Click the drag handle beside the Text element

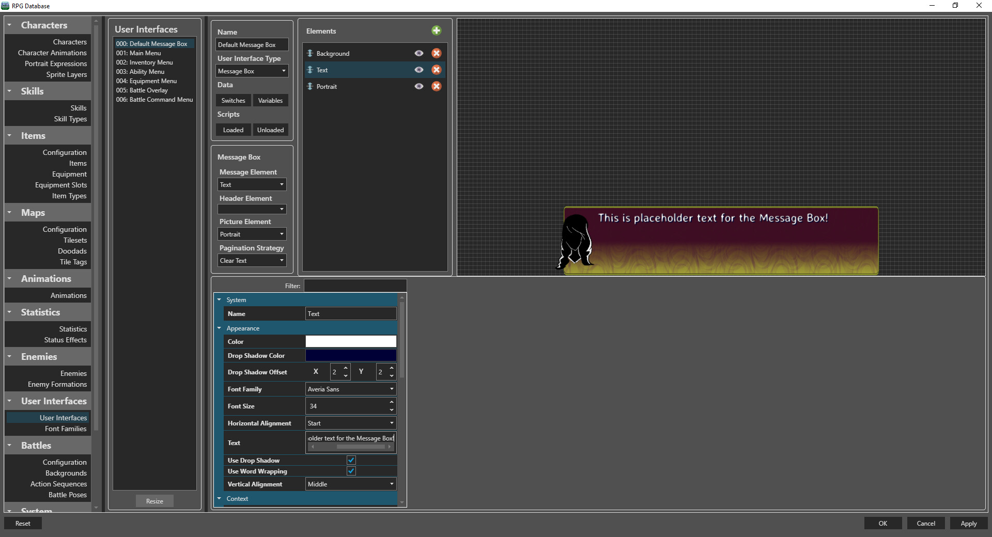(309, 70)
